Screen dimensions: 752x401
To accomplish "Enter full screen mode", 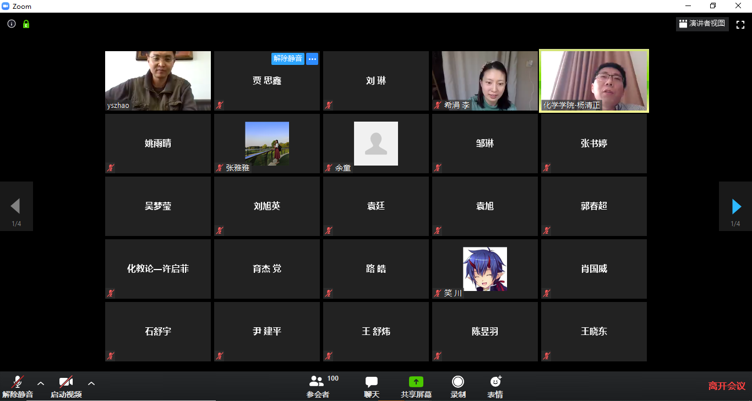I will click(x=740, y=24).
